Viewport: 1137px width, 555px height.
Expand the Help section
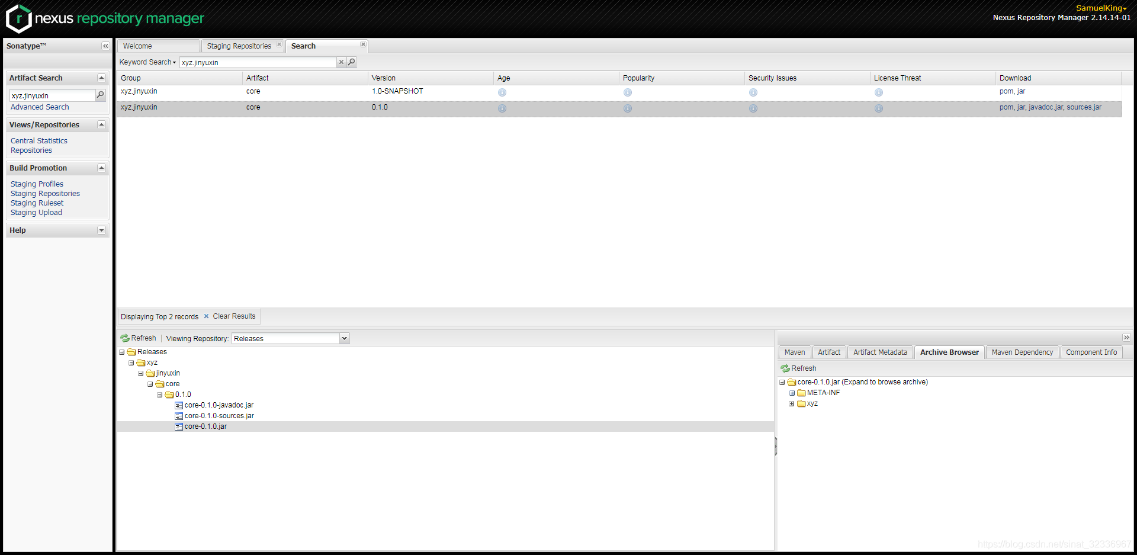click(x=101, y=230)
